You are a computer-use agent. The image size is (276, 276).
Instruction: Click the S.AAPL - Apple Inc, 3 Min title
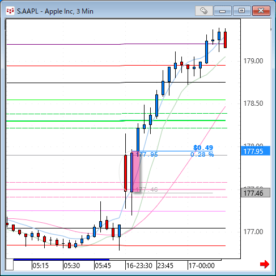click(55, 11)
